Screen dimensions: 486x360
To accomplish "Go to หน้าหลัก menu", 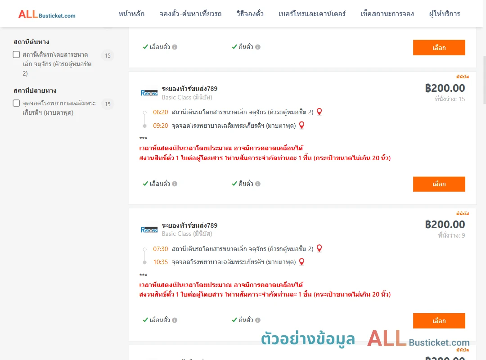I will click(131, 14).
